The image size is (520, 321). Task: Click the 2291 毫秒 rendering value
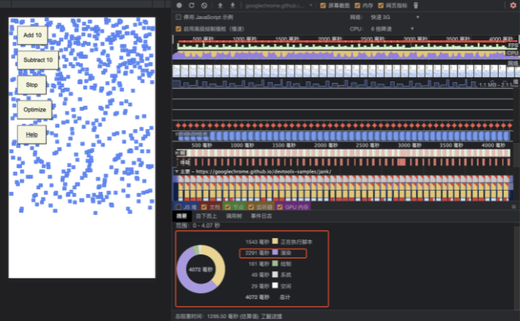257,253
